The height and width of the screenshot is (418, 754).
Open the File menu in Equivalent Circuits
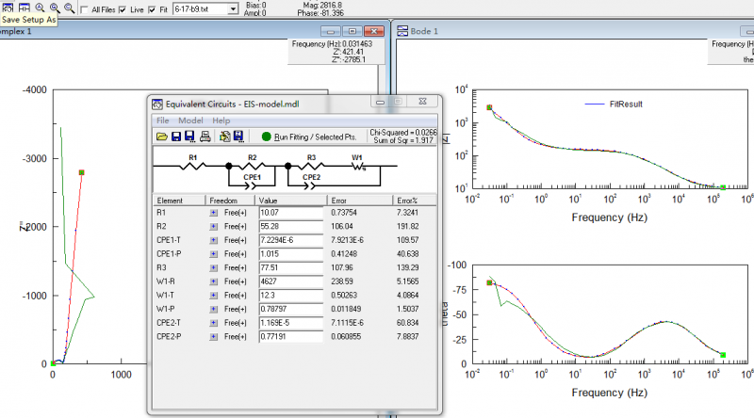pos(162,121)
